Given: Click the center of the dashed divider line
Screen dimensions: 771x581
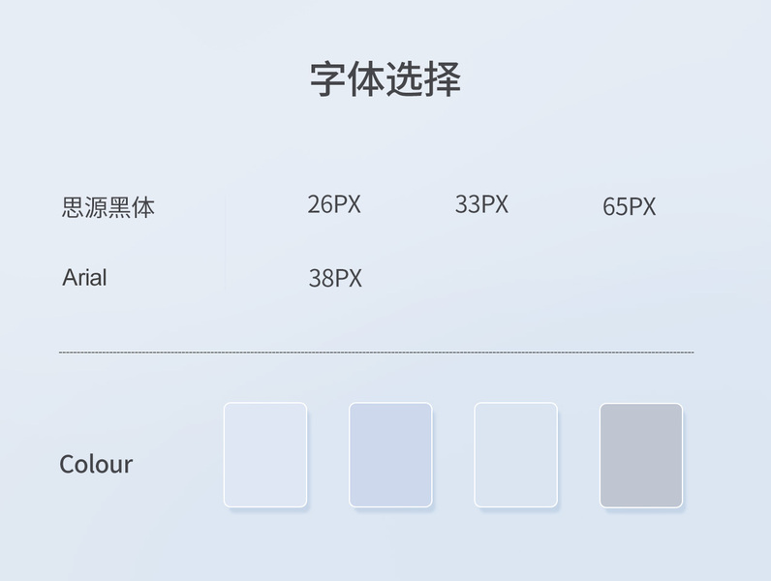Looking at the screenshot, I should click(376, 352).
